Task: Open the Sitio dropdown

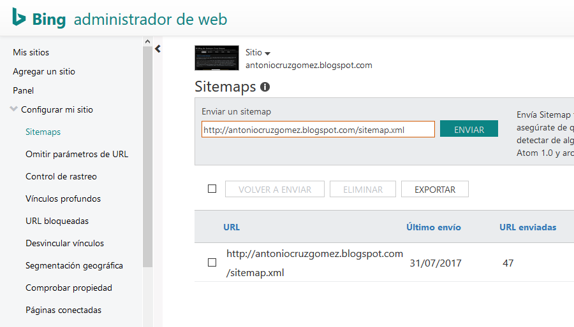Action: (x=258, y=53)
